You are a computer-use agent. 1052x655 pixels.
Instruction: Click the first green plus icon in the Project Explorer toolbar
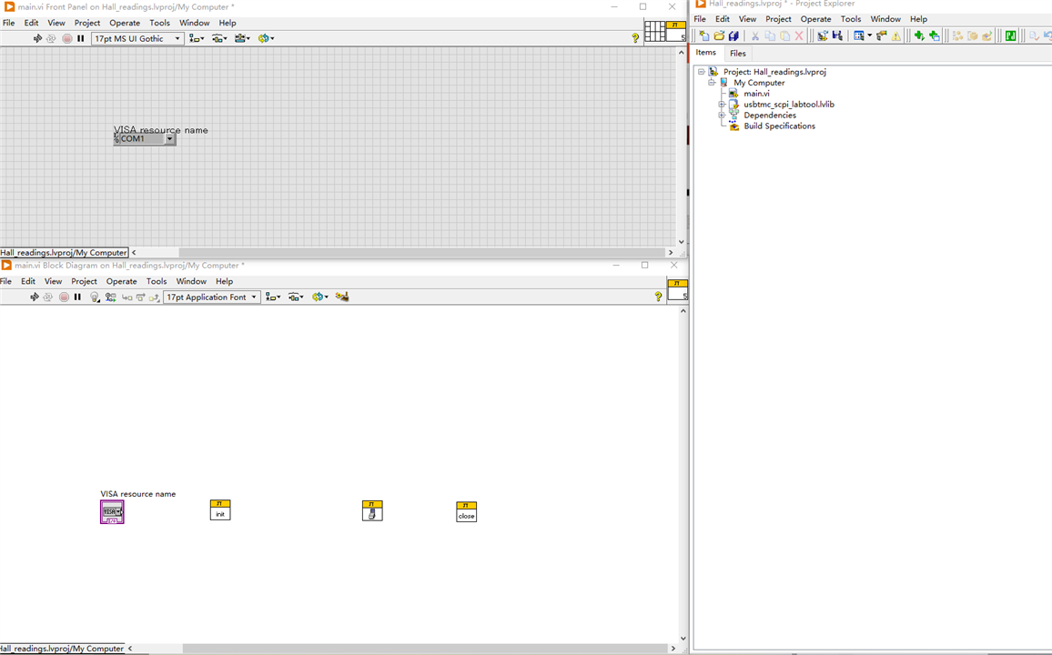tap(919, 36)
